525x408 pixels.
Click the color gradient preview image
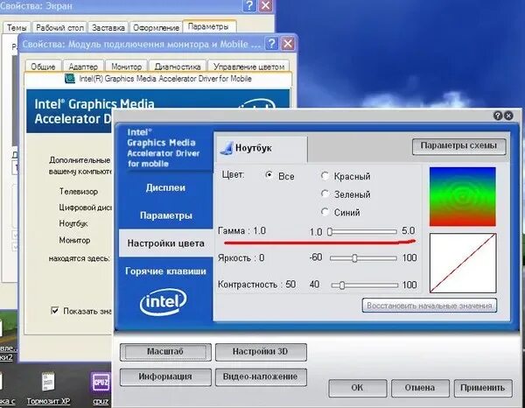coord(462,196)
